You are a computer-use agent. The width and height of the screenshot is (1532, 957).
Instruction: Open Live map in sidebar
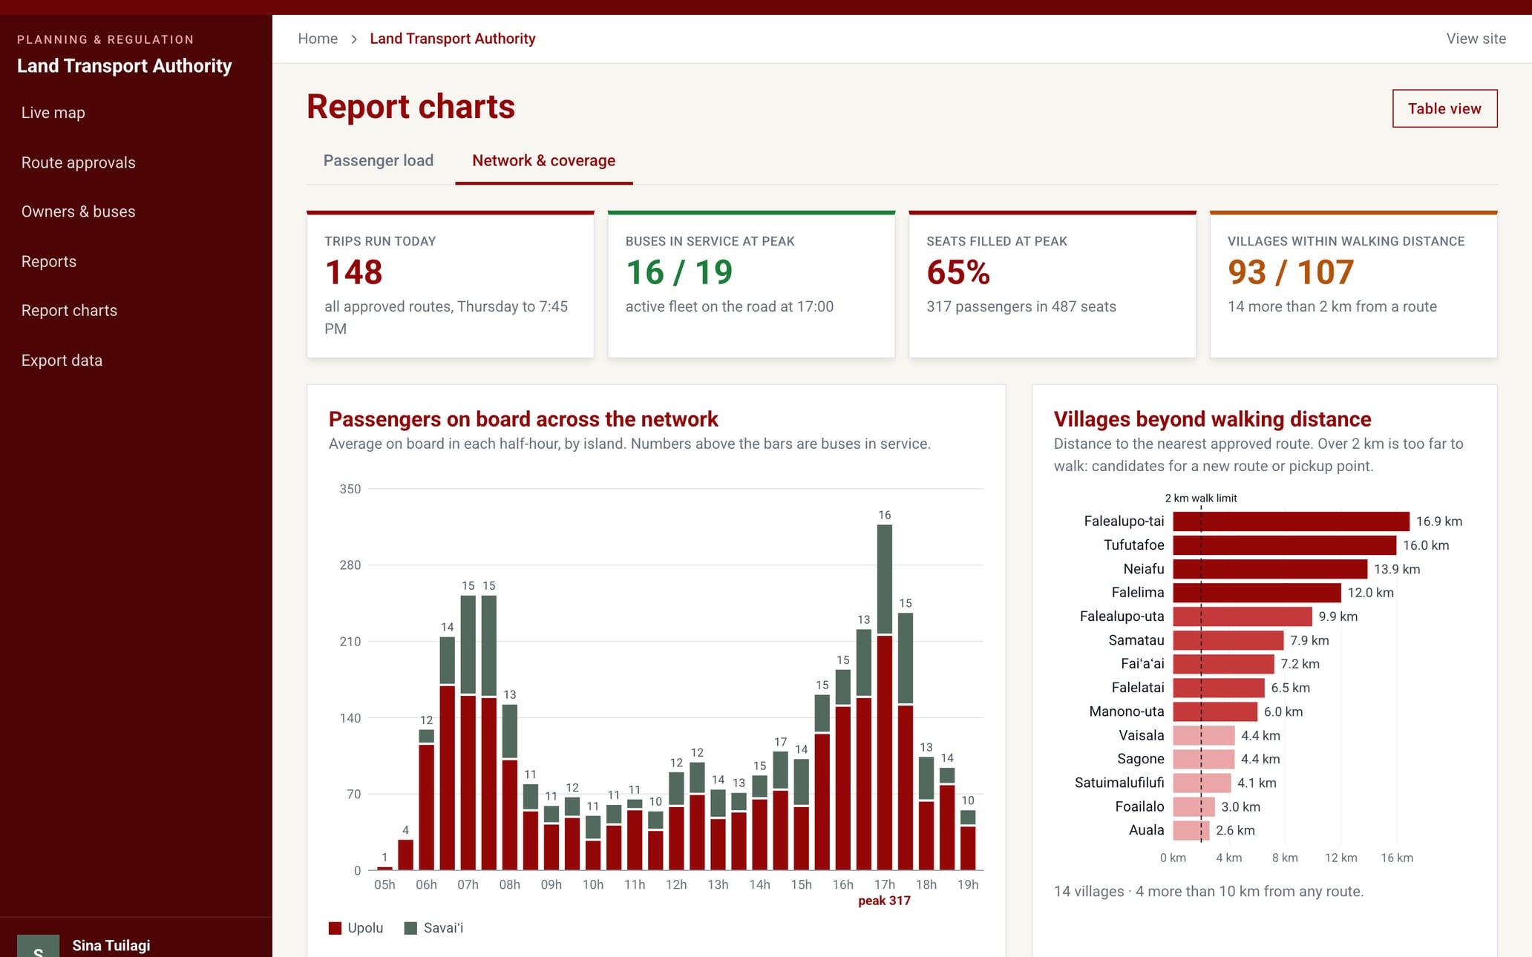[53, 113]
